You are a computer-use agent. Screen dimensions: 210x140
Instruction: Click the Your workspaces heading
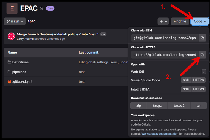[x=143, y=115]
